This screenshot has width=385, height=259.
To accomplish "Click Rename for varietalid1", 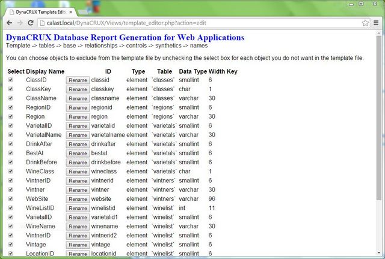I will click(x=78, y=218).
